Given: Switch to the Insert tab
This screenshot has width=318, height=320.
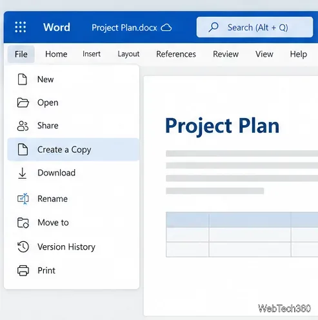Looking at the screenshot, I should pos(92,54).
